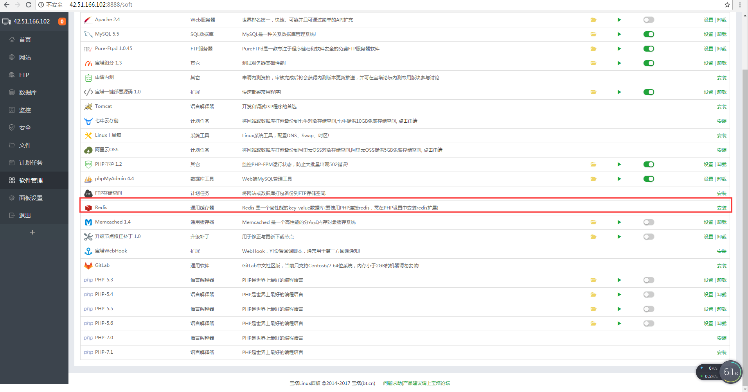The image size is (748, 392).
Task: Enable the Memcached 1.4 switch
Action: [649, 222]
